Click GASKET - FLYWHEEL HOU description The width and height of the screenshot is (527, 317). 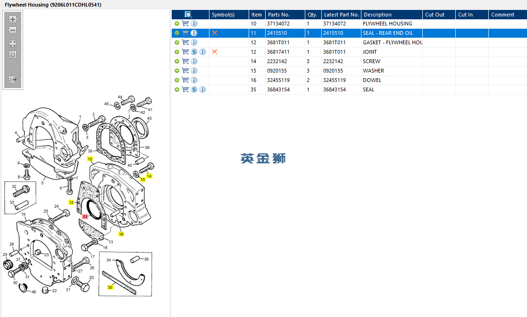pos(392,42)
